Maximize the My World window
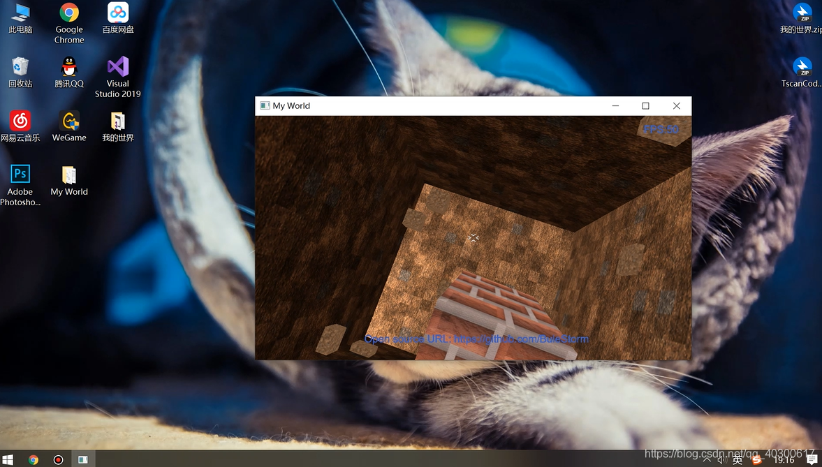 tap(646, 106)
